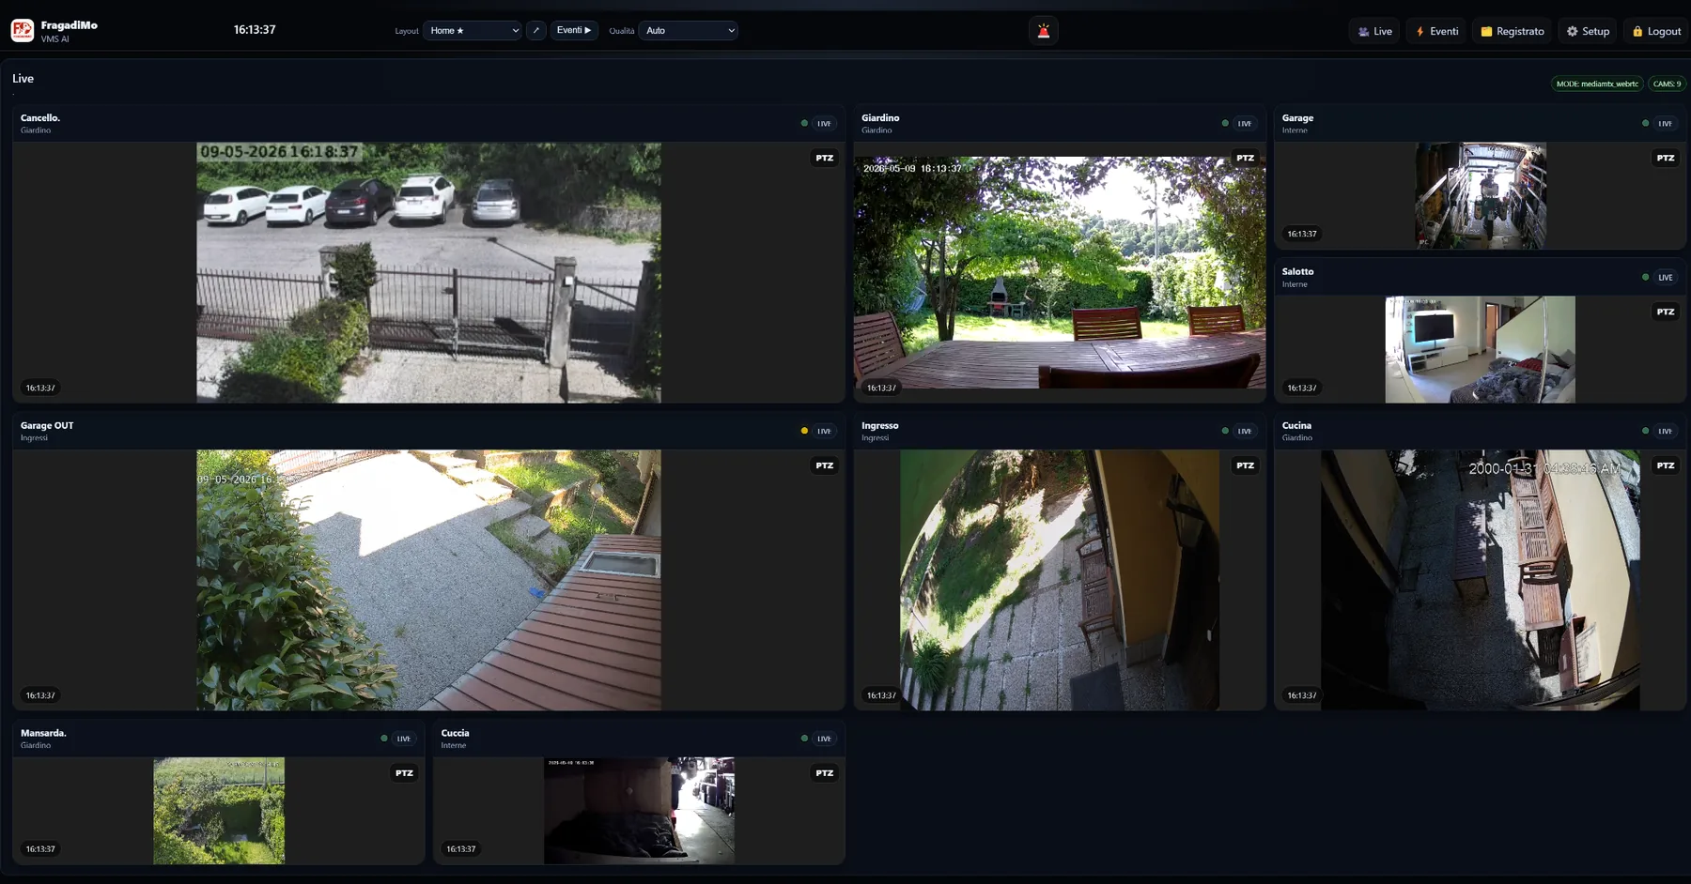Open the Giardino garden camera feed

pos(1060,272)
